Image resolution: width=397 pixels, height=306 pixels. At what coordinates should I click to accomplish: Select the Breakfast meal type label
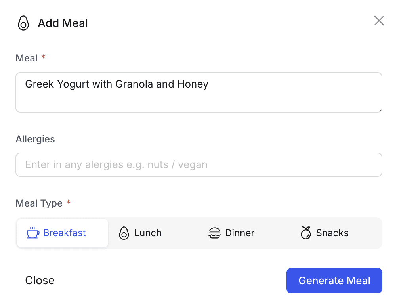pos(65,233)
